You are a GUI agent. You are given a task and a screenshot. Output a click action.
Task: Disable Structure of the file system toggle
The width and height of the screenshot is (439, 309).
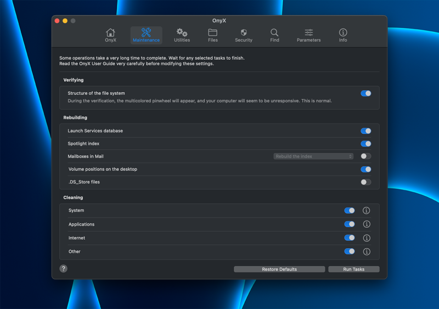[x=365, y=93]
